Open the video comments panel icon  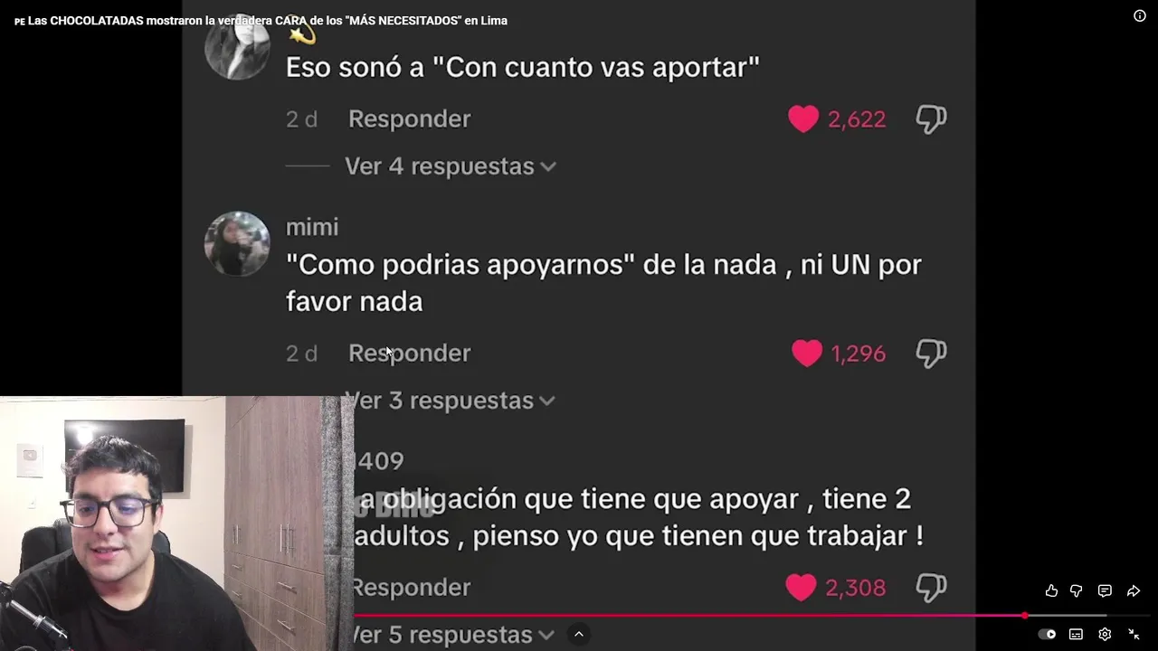[1105, 590]
